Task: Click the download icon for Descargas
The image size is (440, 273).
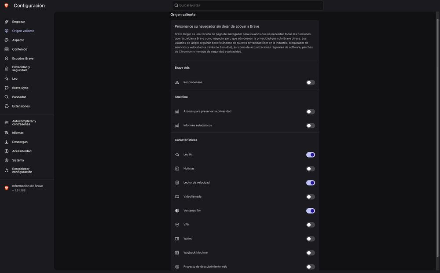Action: click(x=7, y=142)
